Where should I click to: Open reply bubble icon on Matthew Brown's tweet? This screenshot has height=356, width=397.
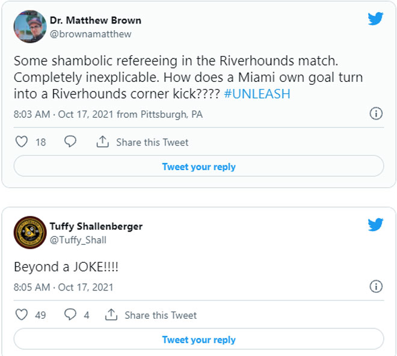[x=70, y=142]
